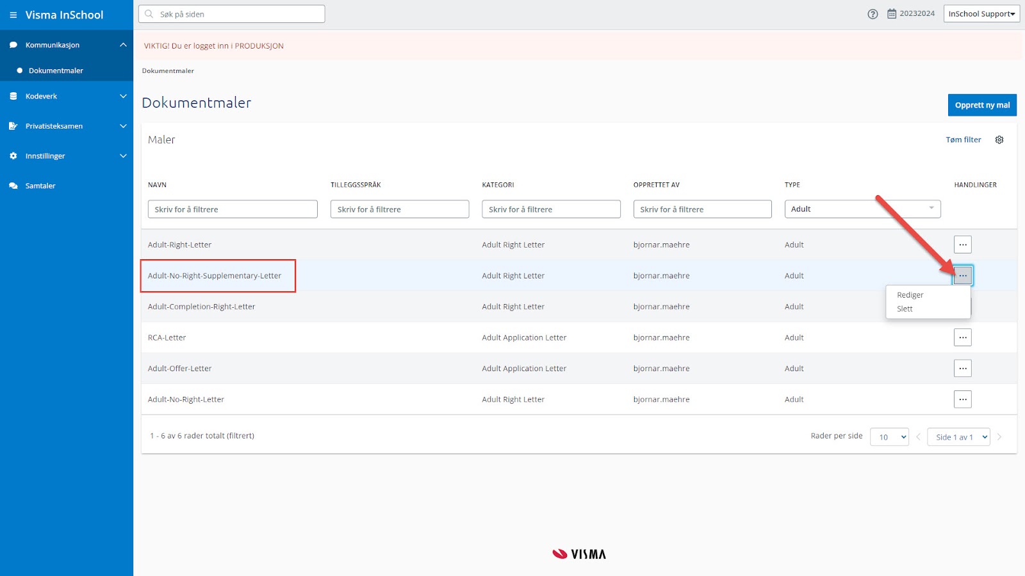The width and height of the screenshot is (1025, 576).
Task: Click bjornar.maehre in Adult-Offer-Letter row
Action: click(661, 369)
